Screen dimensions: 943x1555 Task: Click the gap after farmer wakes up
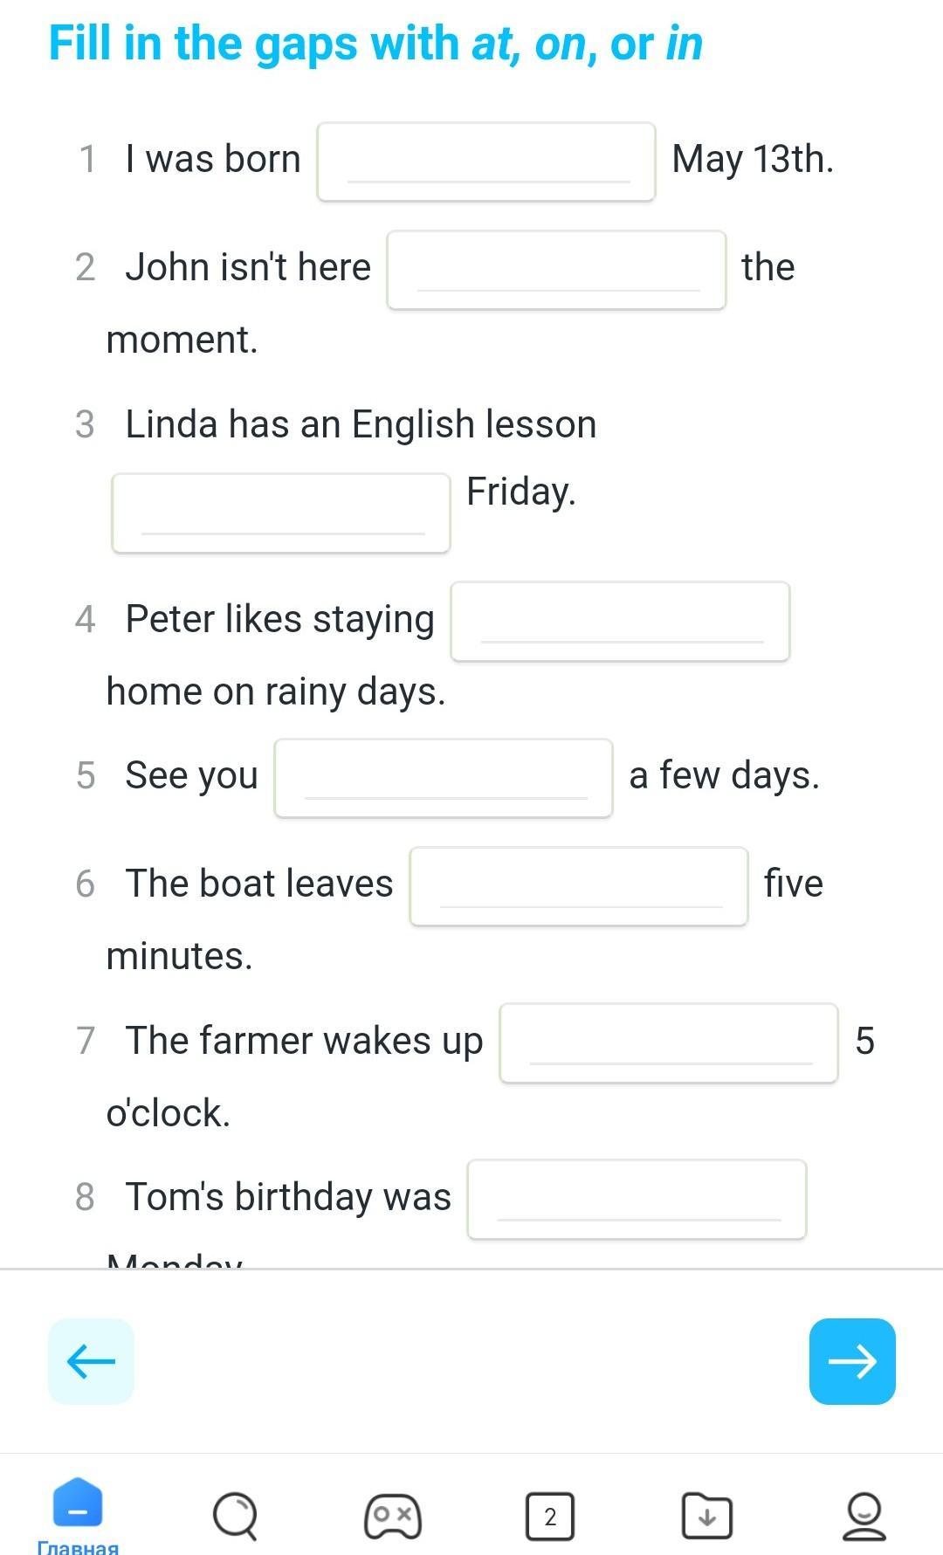(669, 1043)
